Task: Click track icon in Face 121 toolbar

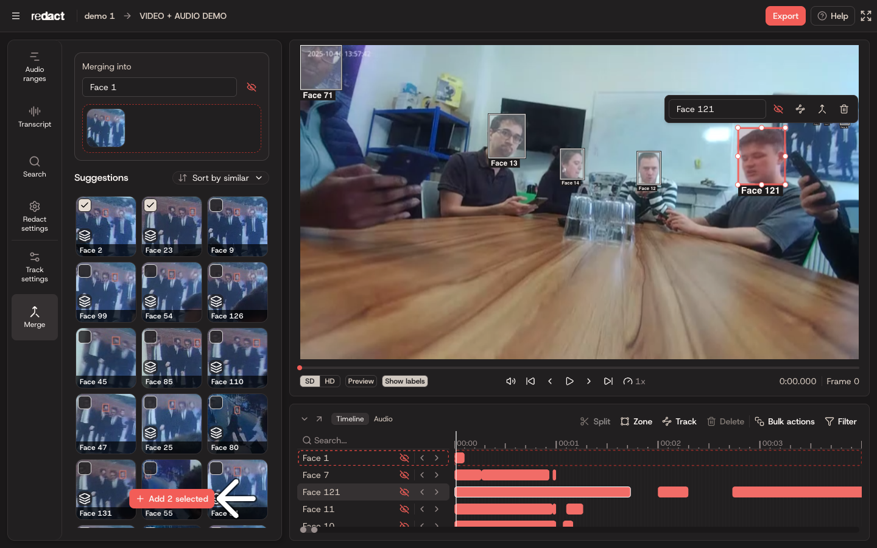Action: click(x=800, y=109)
